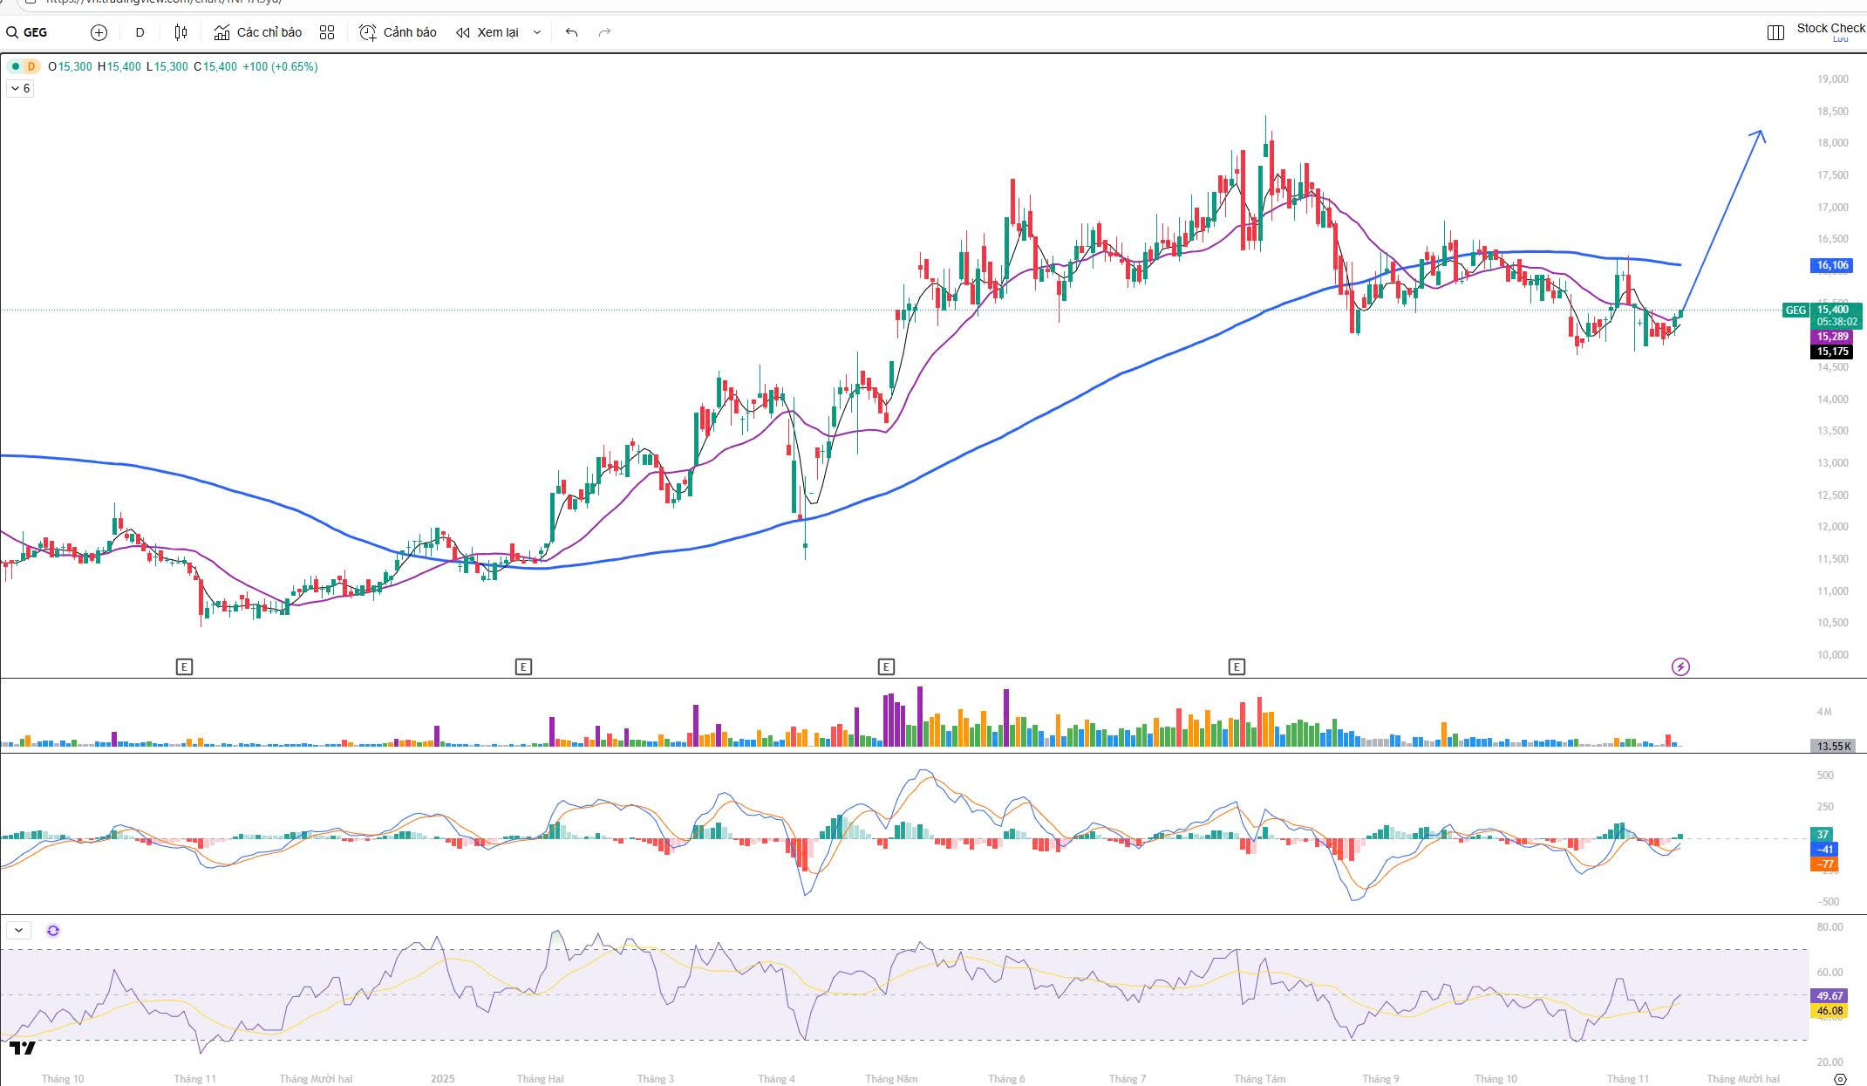Open GEG symbol search
Screen dimensions: 1867x1086
[x=28, y=32]
